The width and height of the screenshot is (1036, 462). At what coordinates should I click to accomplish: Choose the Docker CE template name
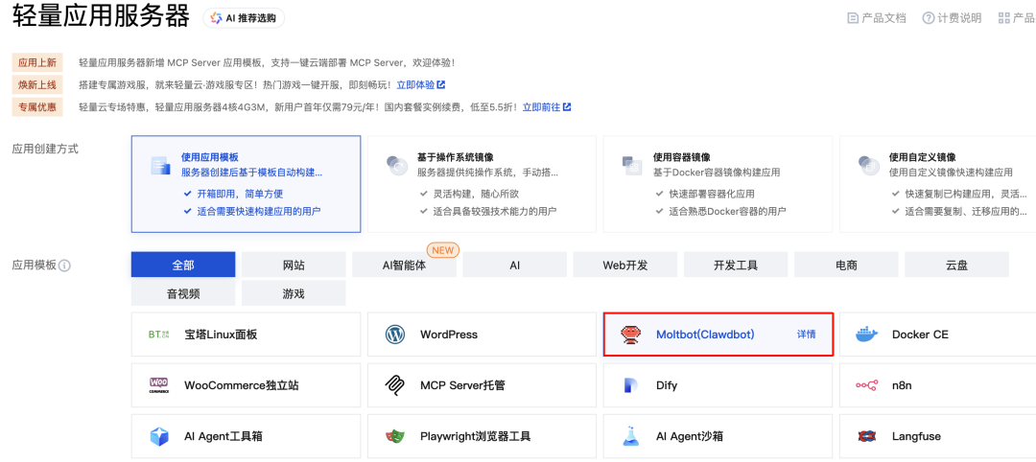coord(920,335)
